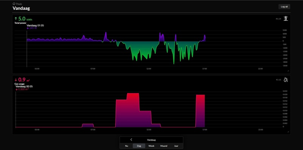Click the Total power chart title
This screenshot has height=150, width=303.
(20, 23)
